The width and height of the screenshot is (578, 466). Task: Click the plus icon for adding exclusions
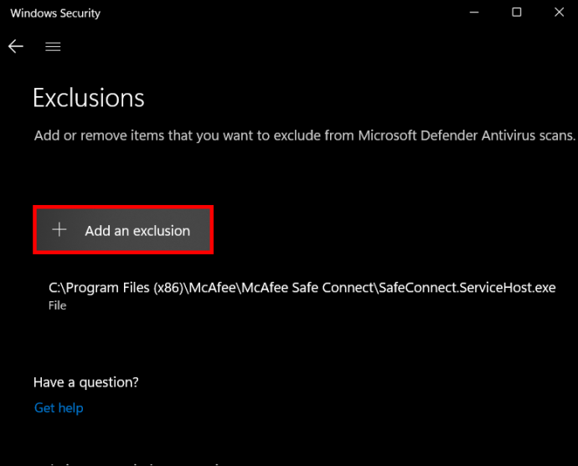click(x=59, y=229)
